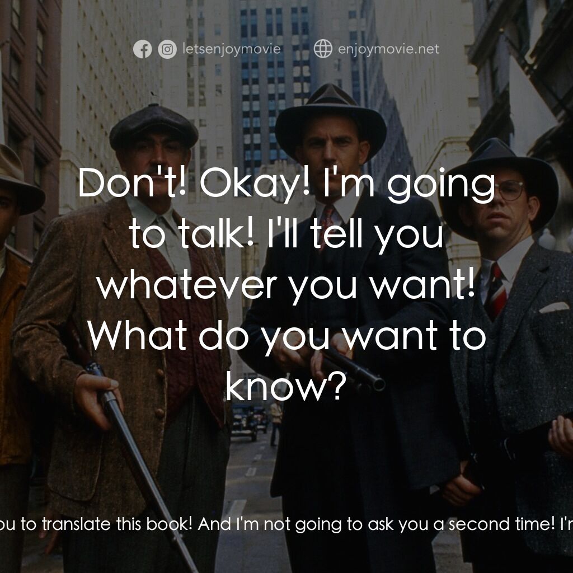The image size is (573, 573).
Task: Click the quote line starting "Don't! Okay!"
Action: [286, 185]
